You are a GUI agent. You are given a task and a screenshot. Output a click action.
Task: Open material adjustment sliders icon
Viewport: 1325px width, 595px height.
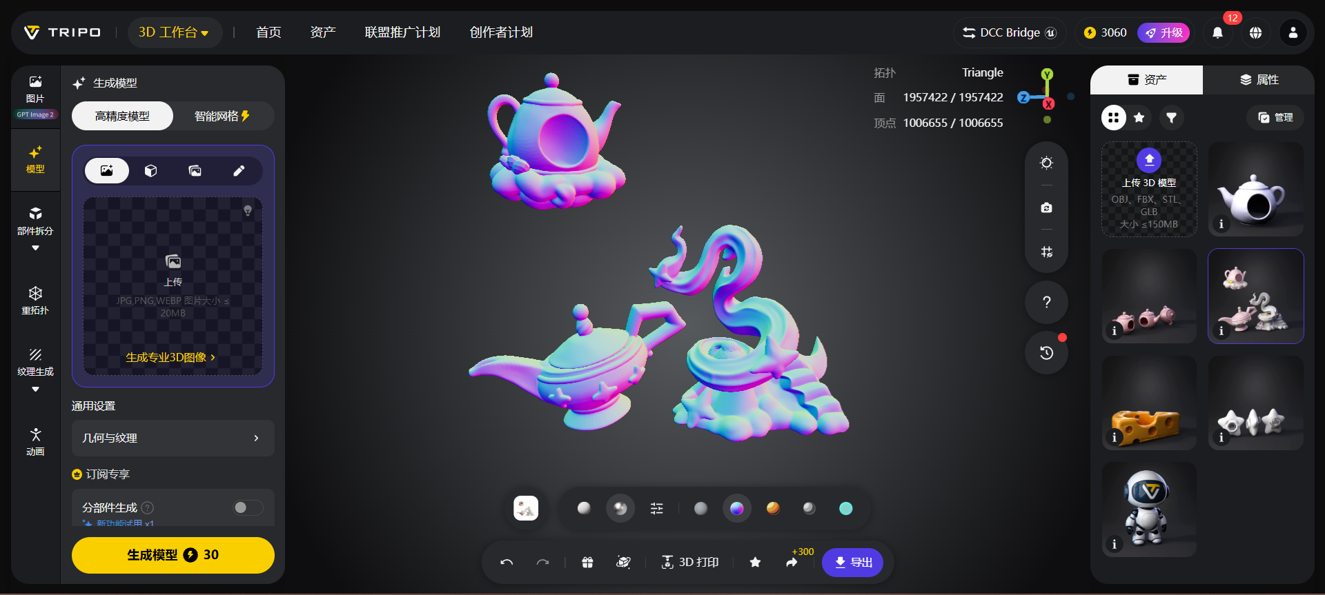click(x=656, y=509)
